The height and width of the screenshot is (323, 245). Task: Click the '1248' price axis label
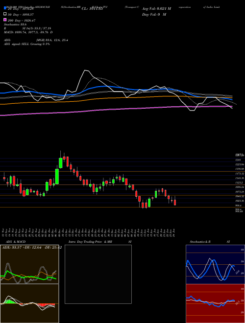tap(238, 160)
